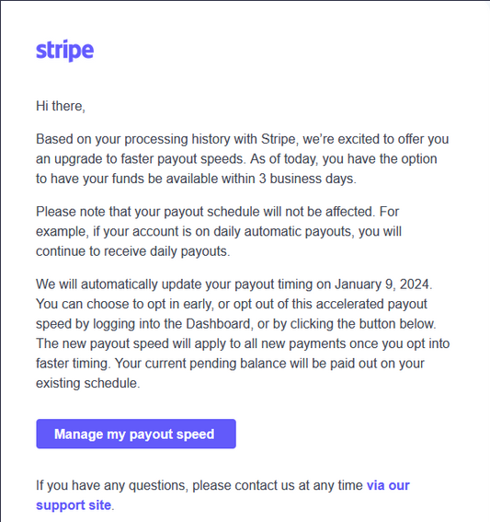
Task: Click "continue to receive daily payouts" line
Action: coord(132,251)
